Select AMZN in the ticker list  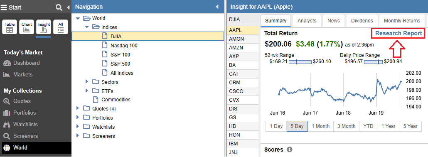pyautogui.click(x=243, y=47)
